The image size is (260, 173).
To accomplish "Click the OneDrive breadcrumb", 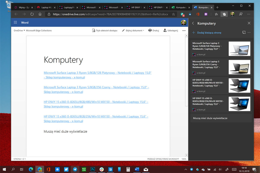I will point(18,30).
